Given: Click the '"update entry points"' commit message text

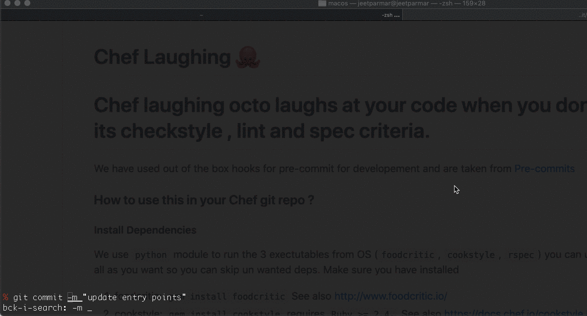Looking at the screenshot, I should coord(135,297).
